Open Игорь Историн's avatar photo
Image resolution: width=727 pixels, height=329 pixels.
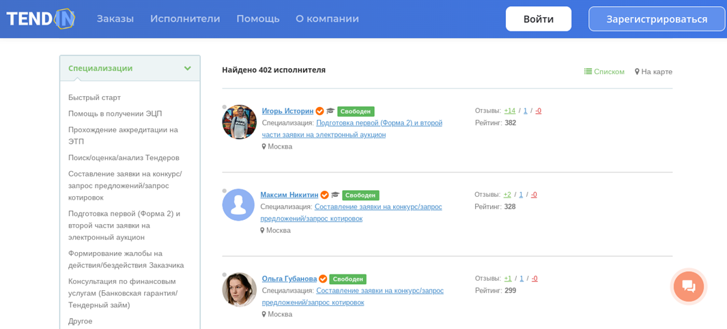coord(239,122)
